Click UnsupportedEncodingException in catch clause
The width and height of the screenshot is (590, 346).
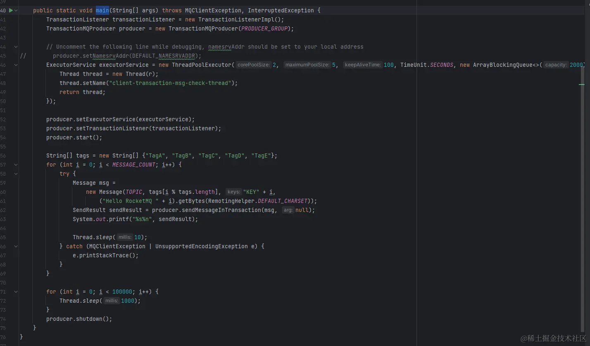(202, 246)
